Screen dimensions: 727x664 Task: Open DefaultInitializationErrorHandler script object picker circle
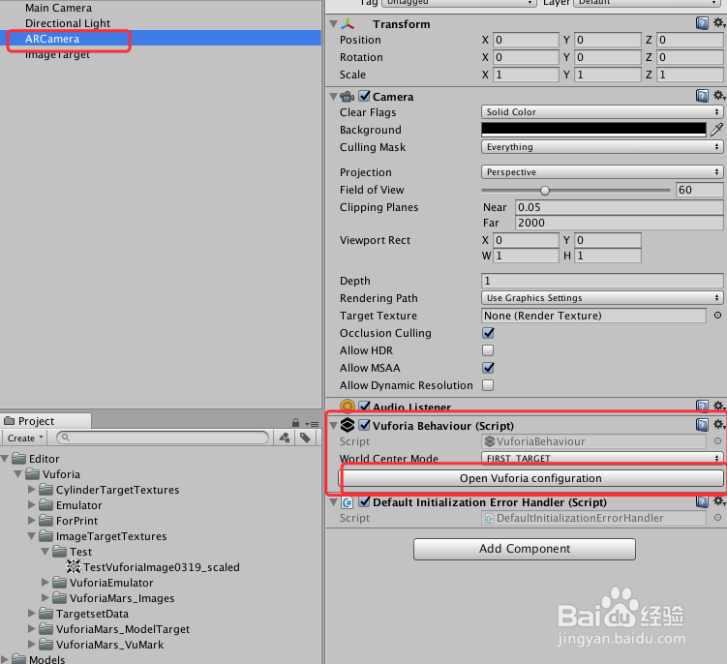pyautogui.click(x=717, y=518)
